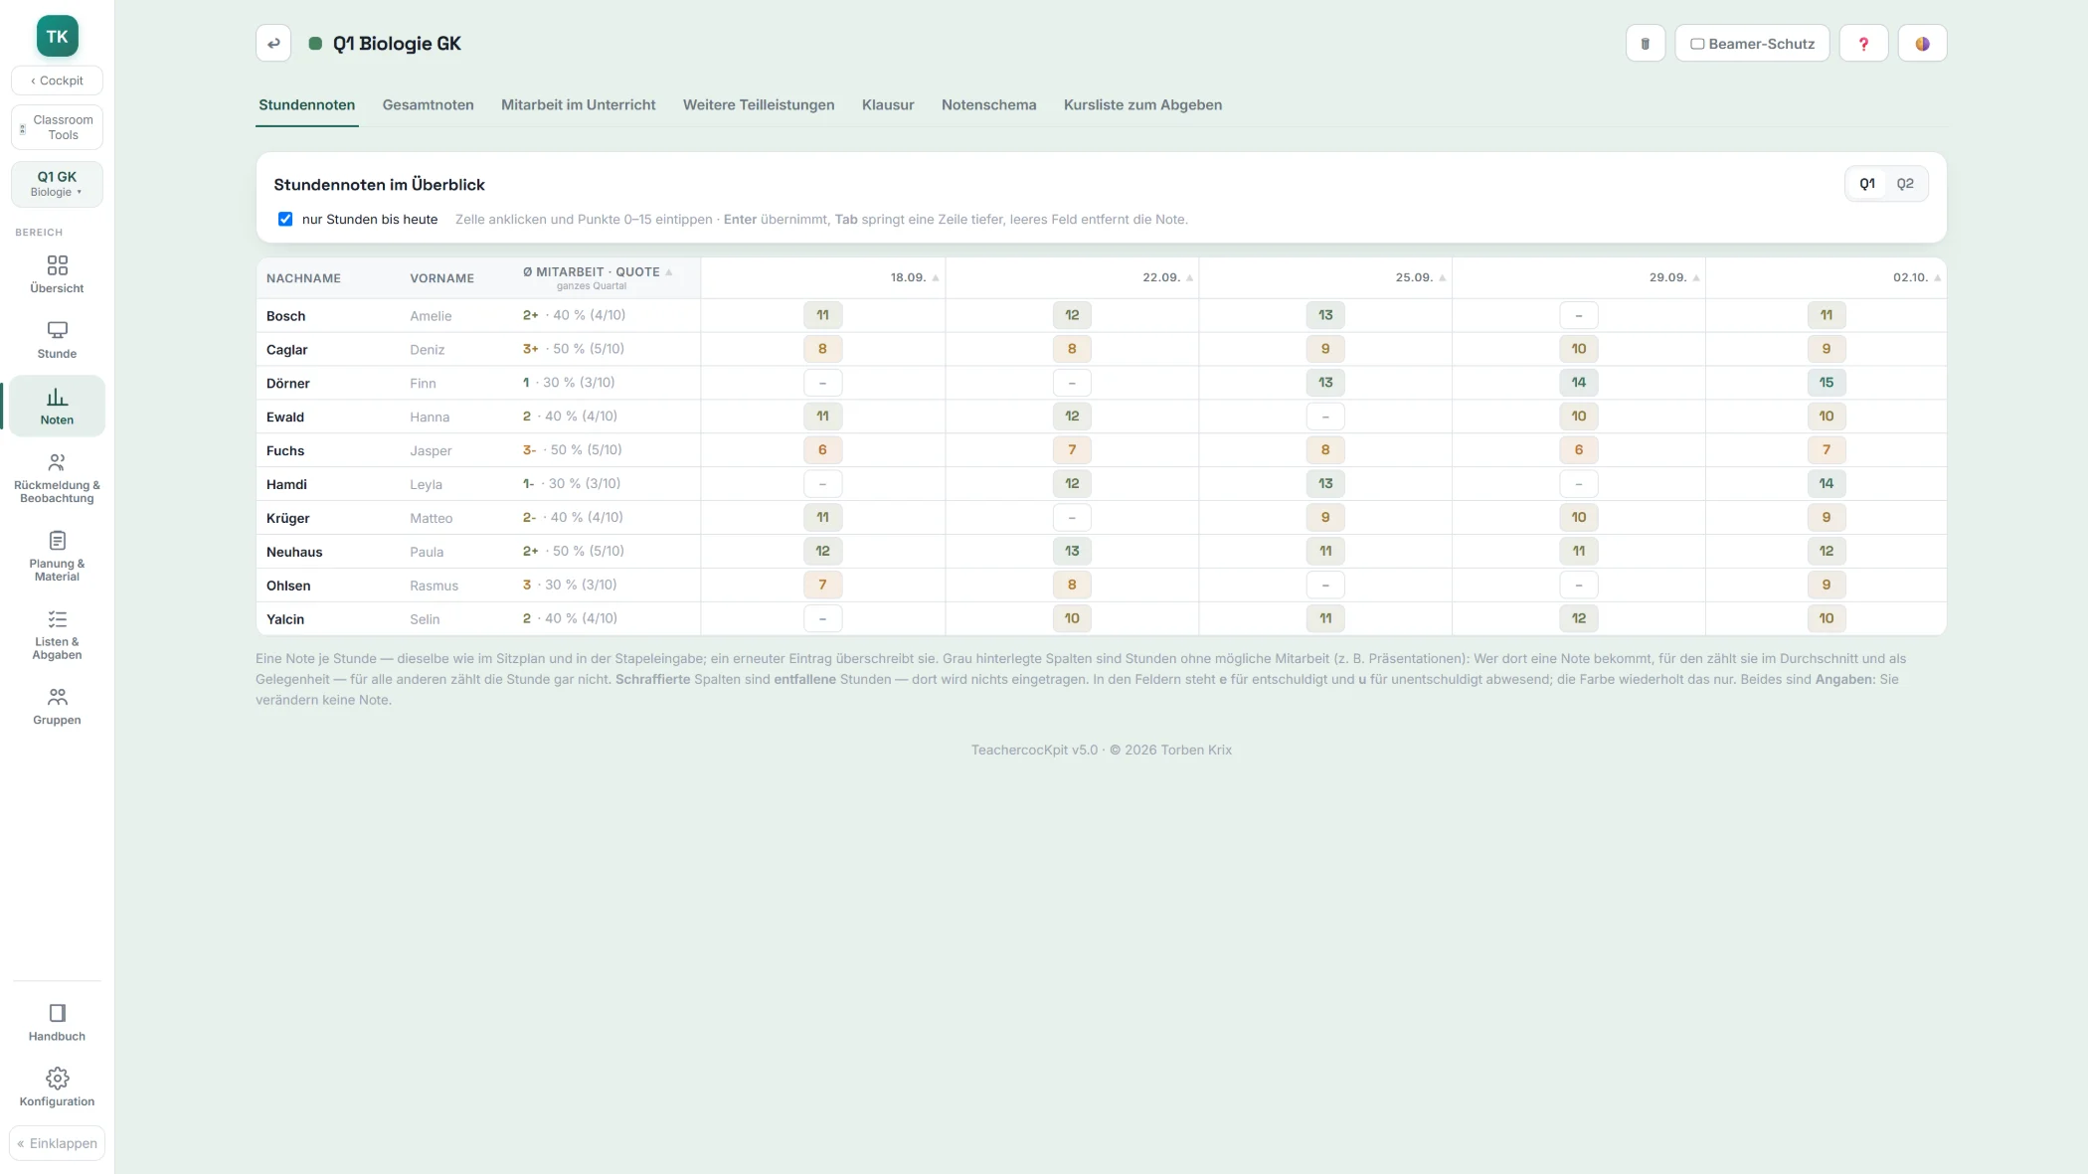Open Rückmeldung & Beobachtung section
Image resolution: width=2088 pixels, height=1174 pixels.
57,478
